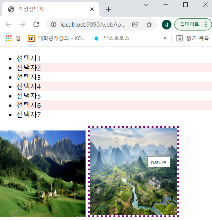Open the Chrome three-dot menu
The image size is (212, 220).
[206, 24]
